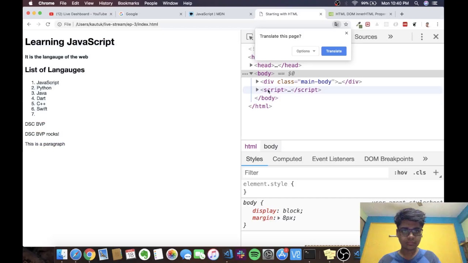The width and height of the screenshot is (468, 263).
Task: Open a new Chrome tab
Action: 402,14
